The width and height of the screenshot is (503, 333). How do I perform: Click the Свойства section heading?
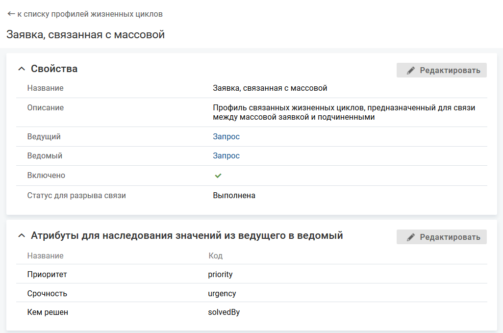click(54, 69)
